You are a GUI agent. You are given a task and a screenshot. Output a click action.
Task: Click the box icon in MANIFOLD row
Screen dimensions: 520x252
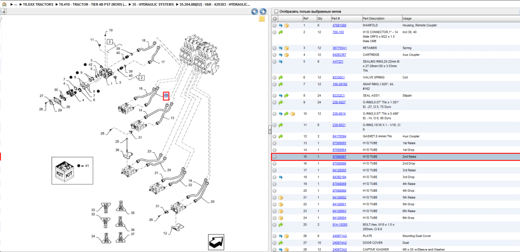(x=287, y=25)
